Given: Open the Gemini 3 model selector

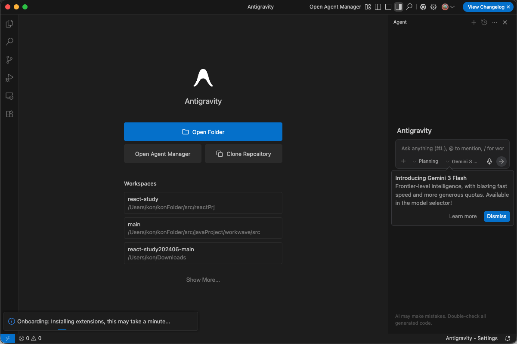Looking at the screenshot, I should pos(462,161).
